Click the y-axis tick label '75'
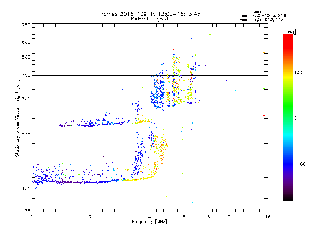Image resolution: width=315 pixels, height=236 pixels. point(28,211)
